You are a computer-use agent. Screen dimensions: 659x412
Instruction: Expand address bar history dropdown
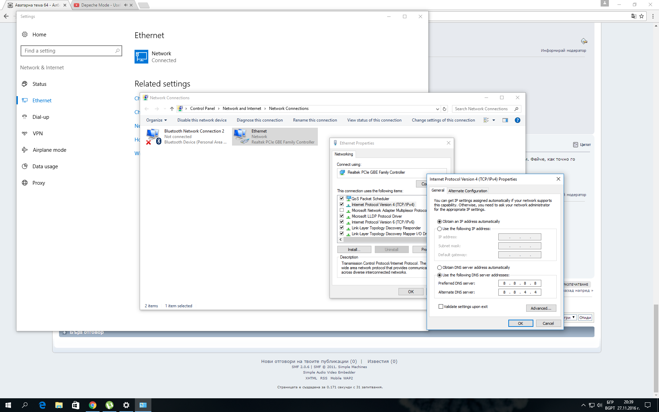(x=437, y=109)
